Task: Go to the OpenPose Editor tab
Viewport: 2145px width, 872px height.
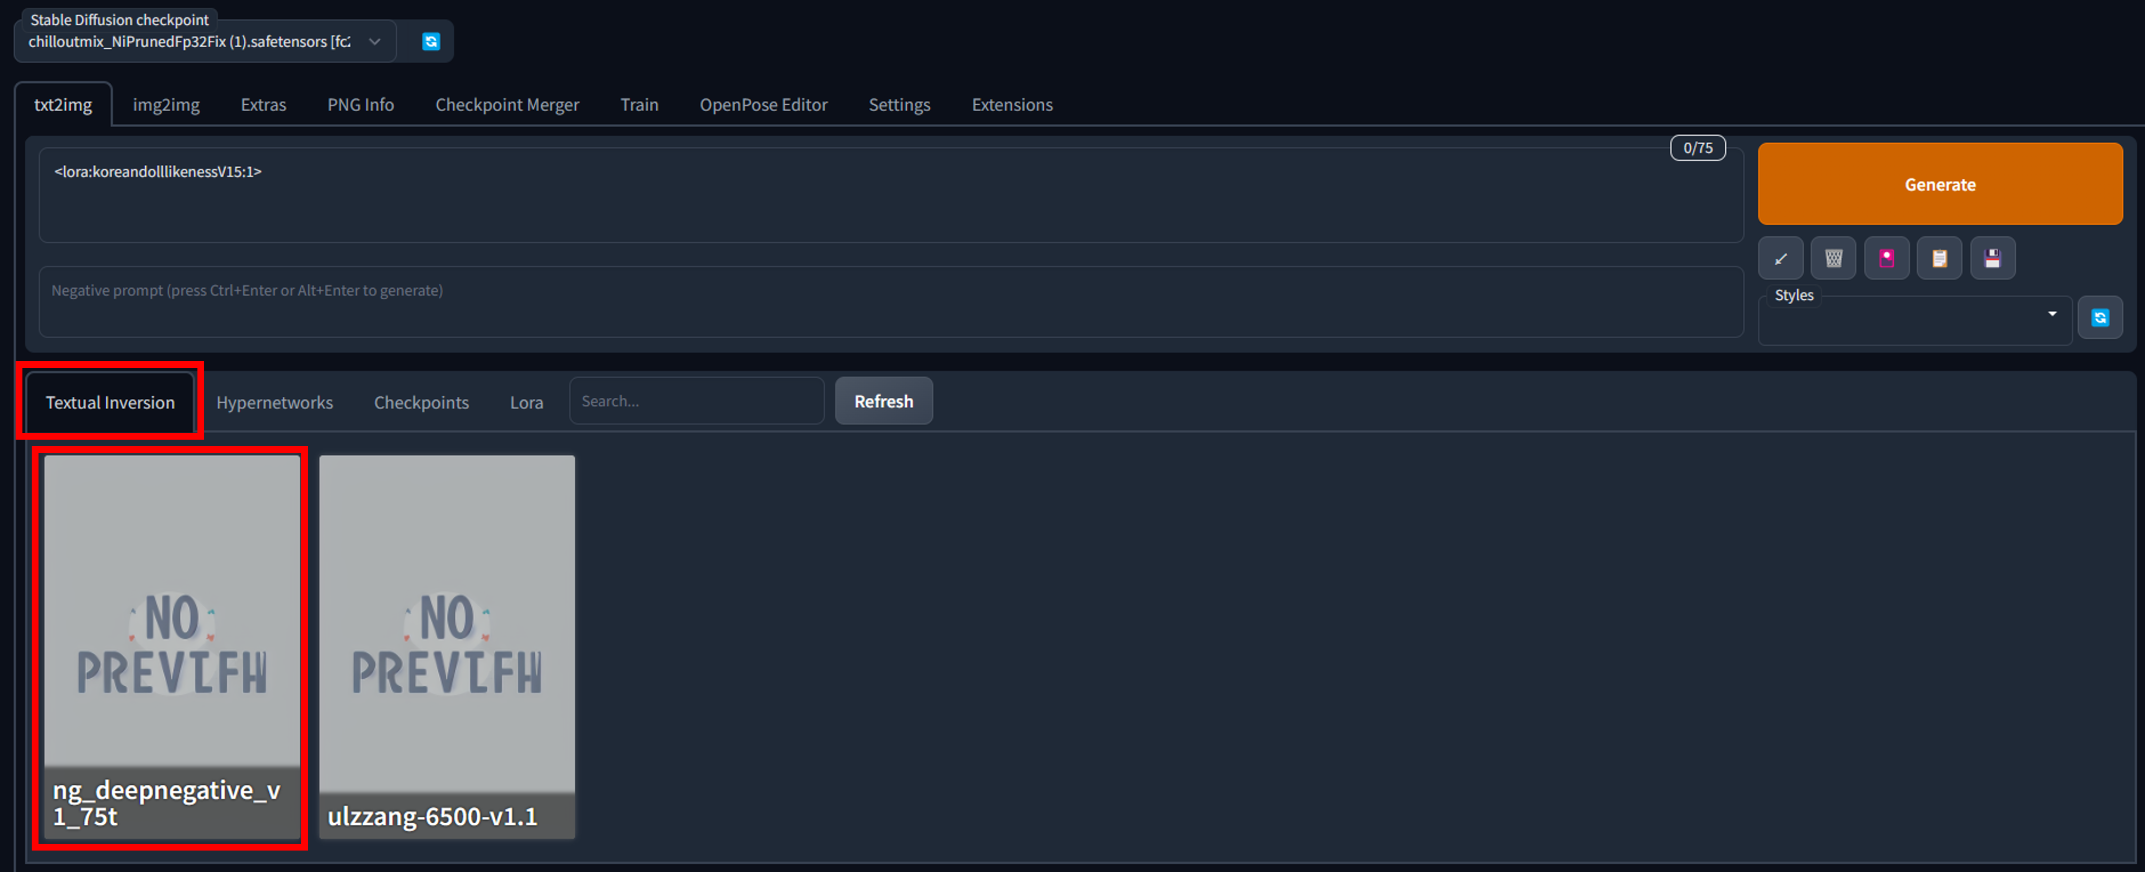Action: coord(763,105)
